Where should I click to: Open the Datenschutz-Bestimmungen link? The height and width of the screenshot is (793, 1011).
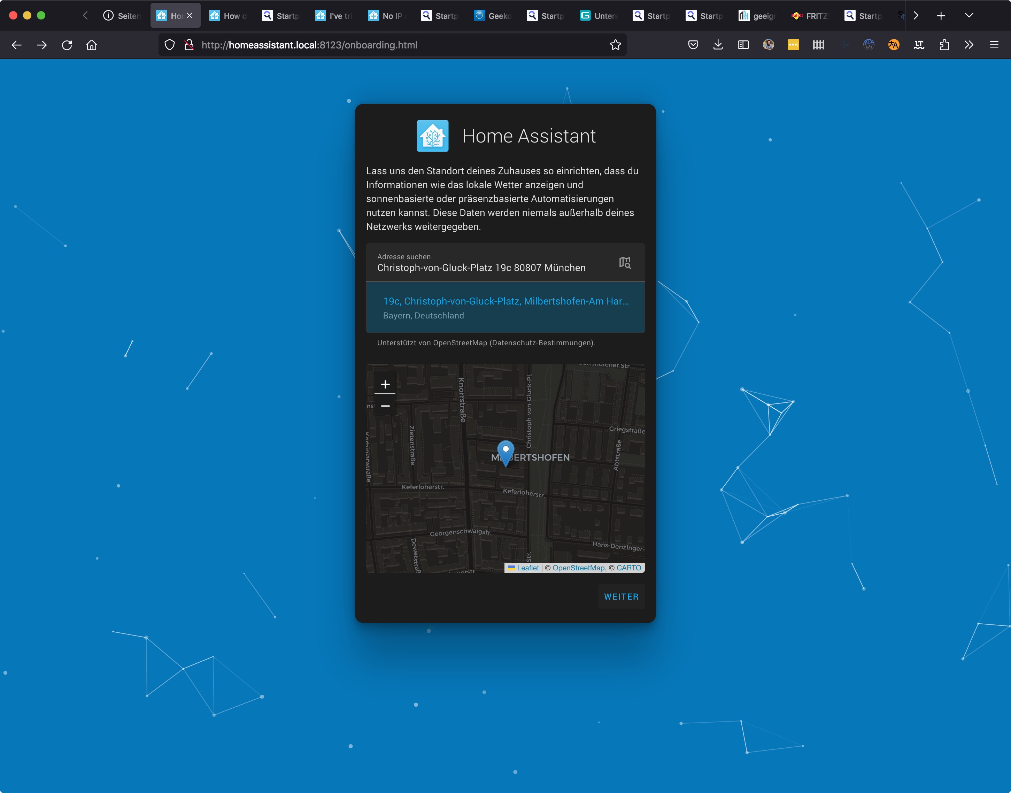point(542,342)
